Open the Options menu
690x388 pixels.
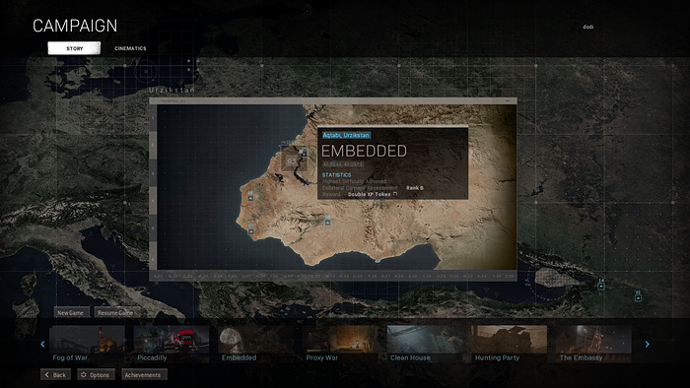(x=96, y=375)
